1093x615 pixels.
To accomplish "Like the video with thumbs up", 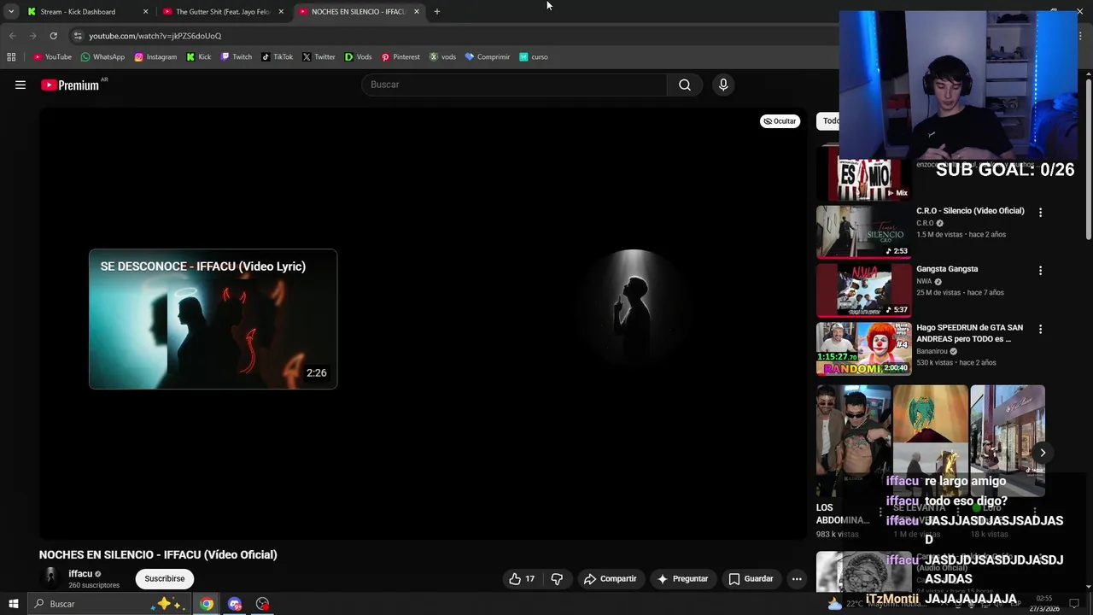I will [522, 579].
